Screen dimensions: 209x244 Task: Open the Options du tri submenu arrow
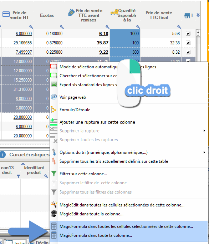204,152
